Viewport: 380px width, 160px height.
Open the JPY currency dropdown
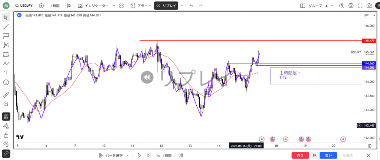(x=369, y=15)
